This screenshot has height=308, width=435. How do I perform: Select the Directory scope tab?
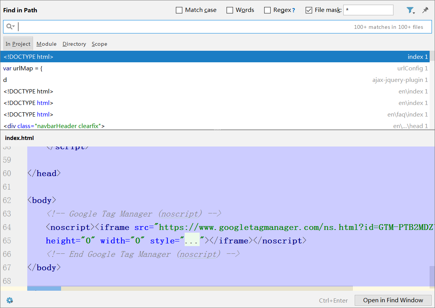(74, 44)
